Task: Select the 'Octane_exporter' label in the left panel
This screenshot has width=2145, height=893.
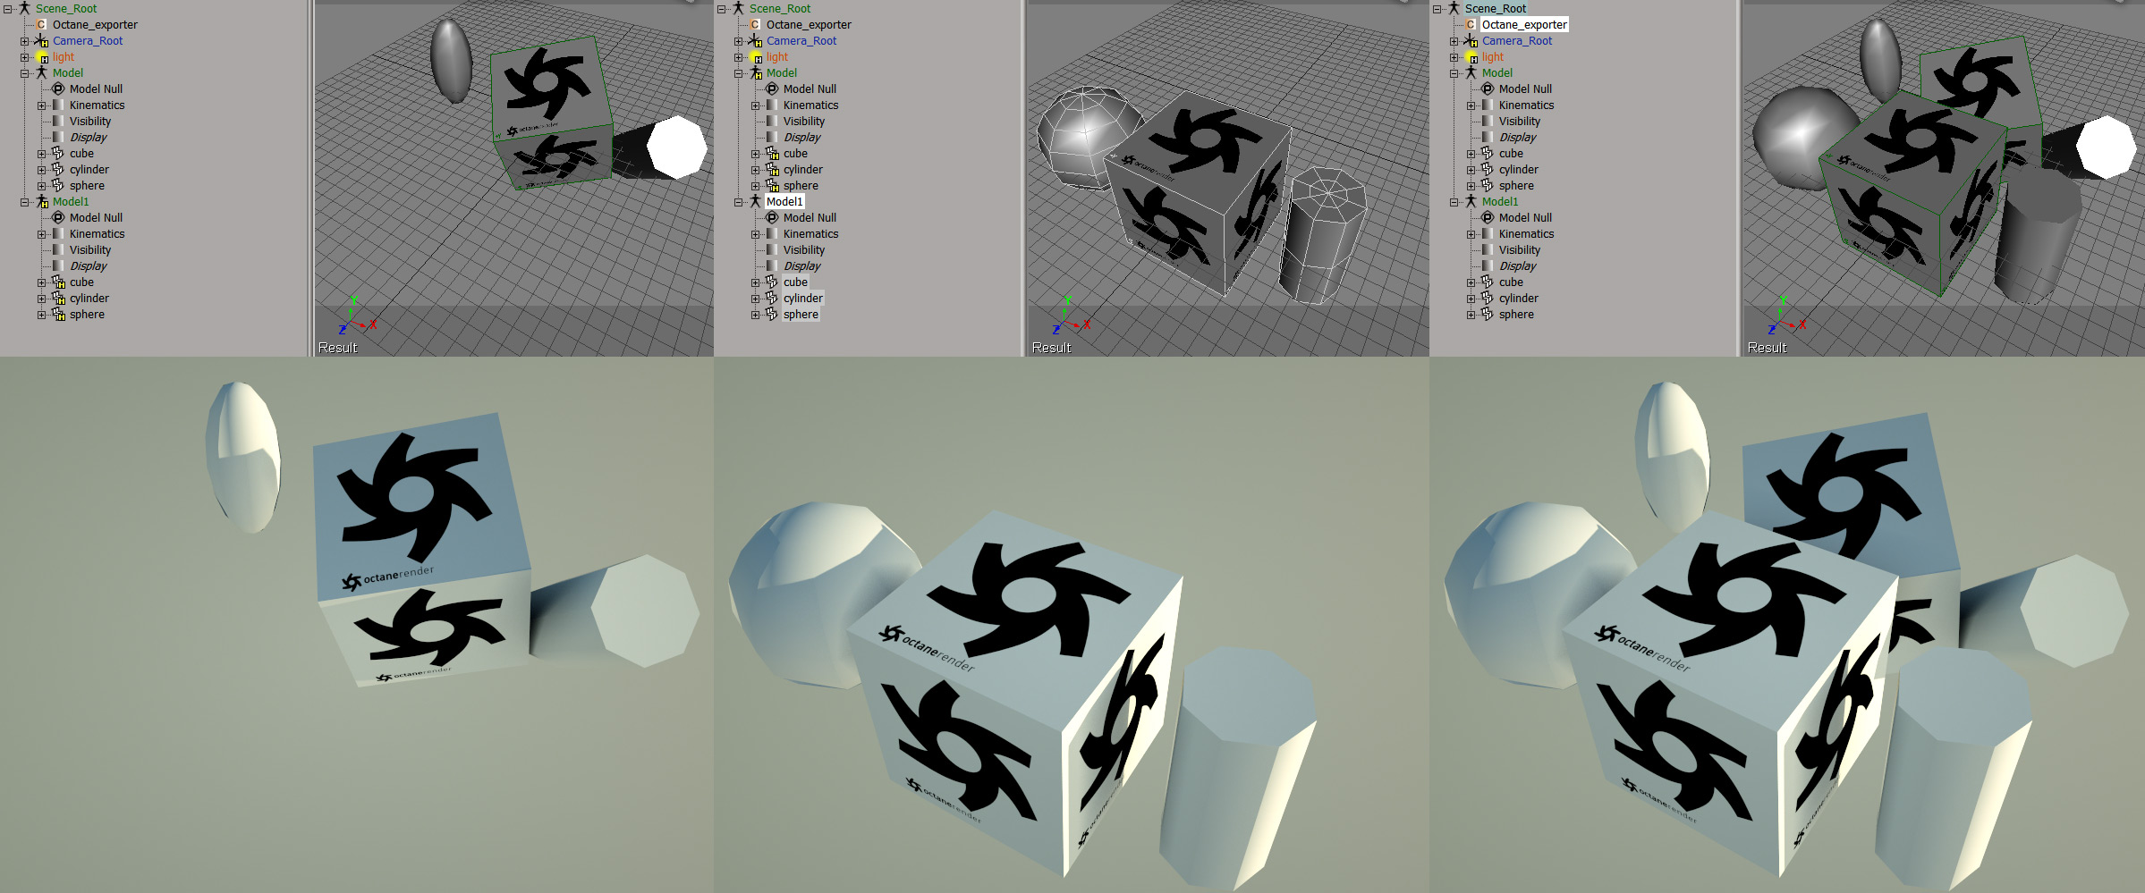Action: click(95, 25)
